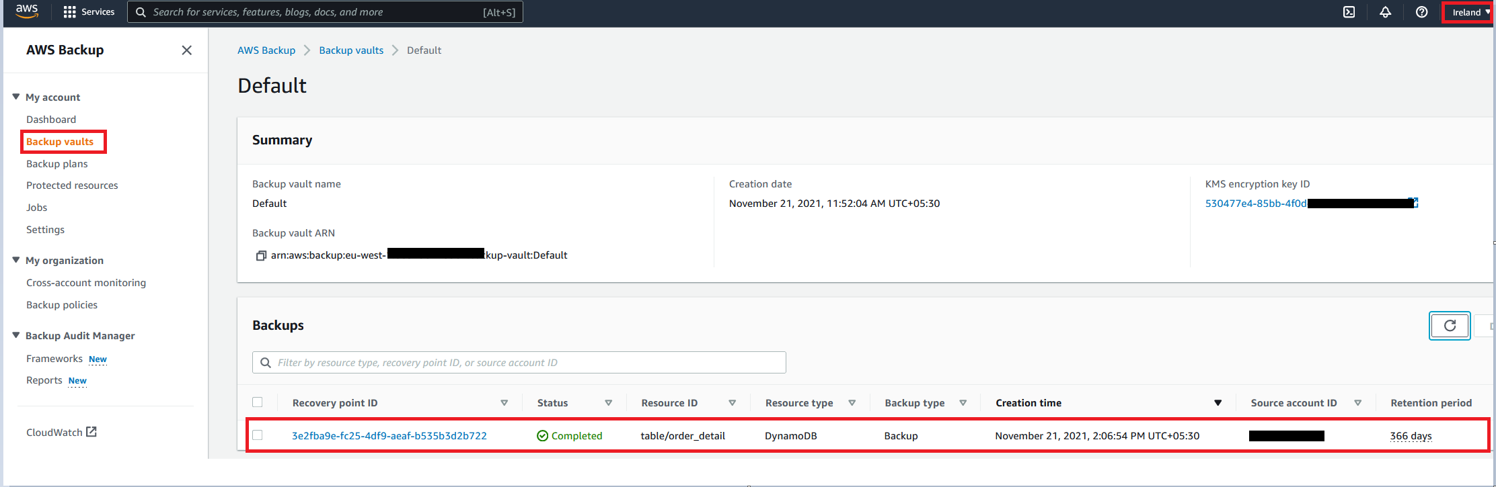
Task: Select the 3e2fba9e recovery point checkbox
Action: tap(258, 435)
